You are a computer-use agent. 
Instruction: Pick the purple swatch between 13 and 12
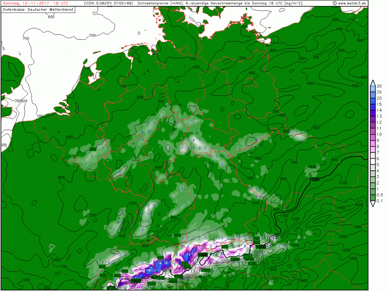click(373, 119)
